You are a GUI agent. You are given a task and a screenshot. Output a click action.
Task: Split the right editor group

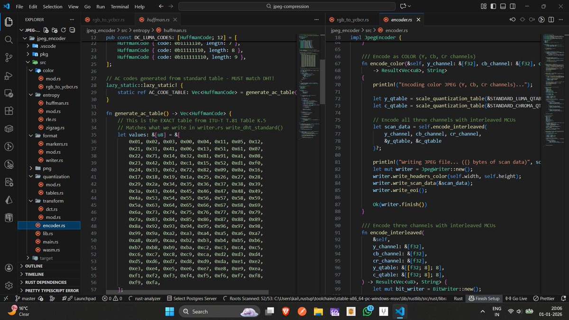click(x=551, y=19)
